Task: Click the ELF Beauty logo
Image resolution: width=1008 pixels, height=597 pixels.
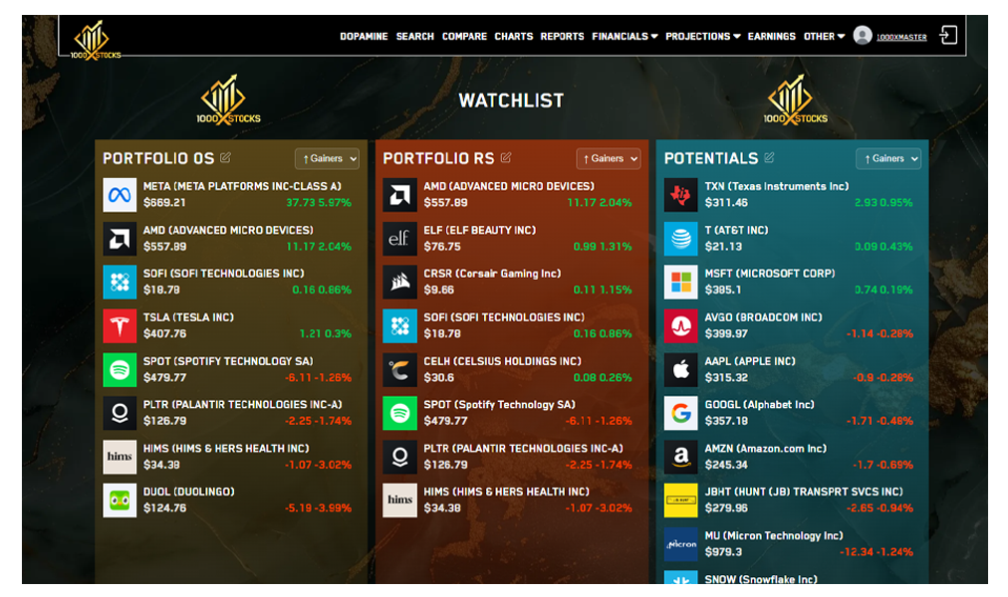Action: (399, 238)
